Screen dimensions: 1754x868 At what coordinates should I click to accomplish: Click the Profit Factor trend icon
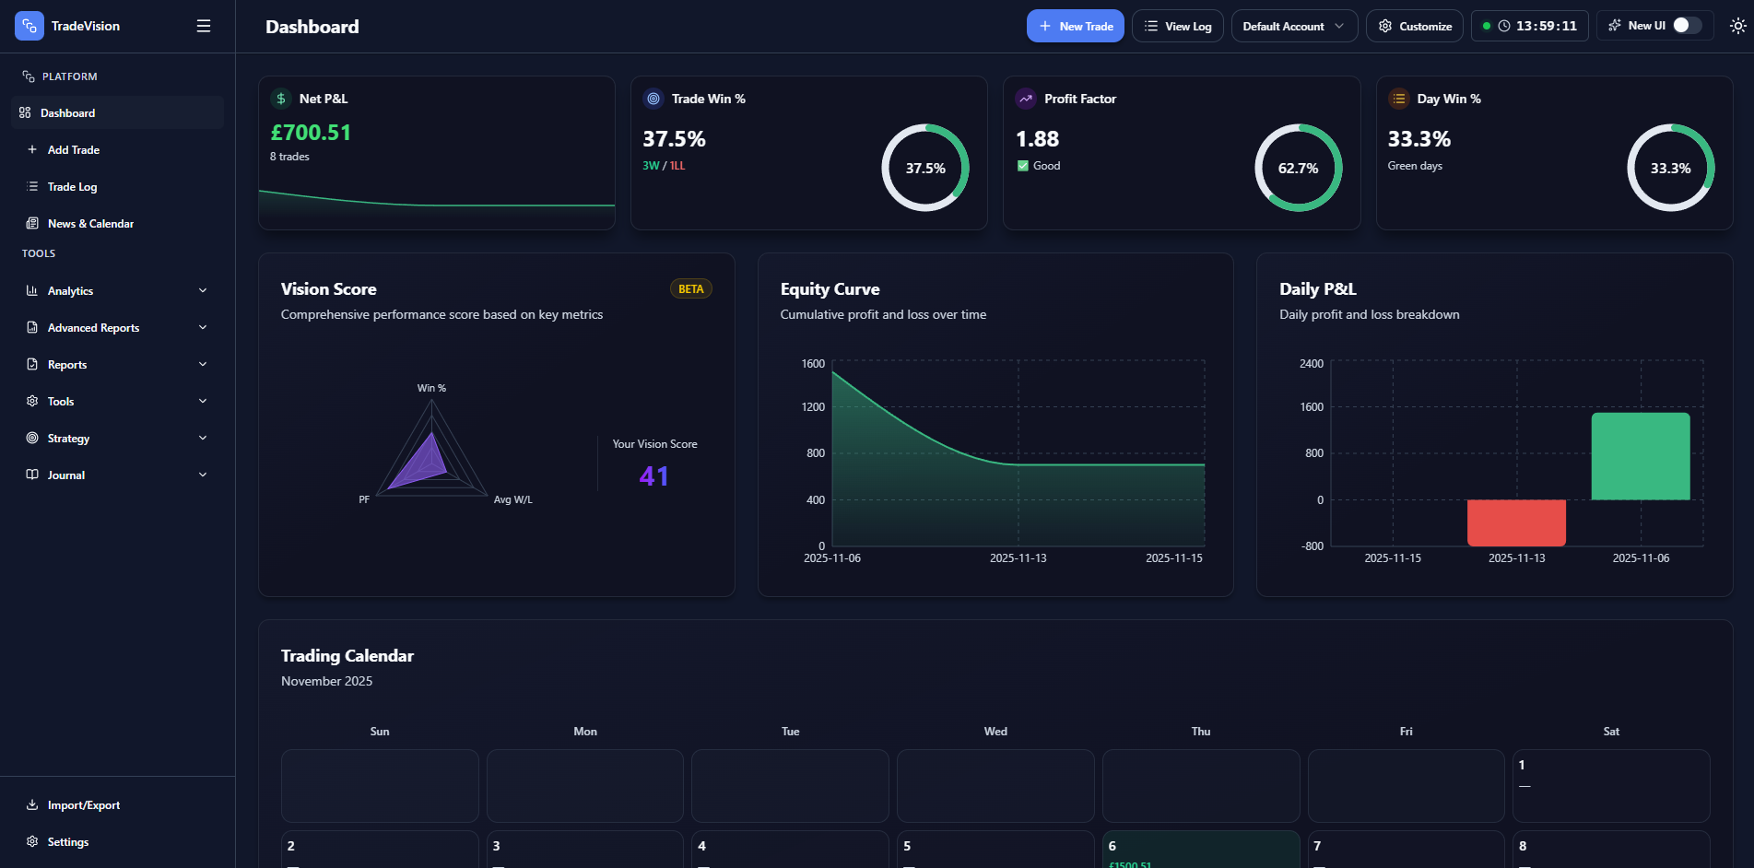(x=1026, y=99)
